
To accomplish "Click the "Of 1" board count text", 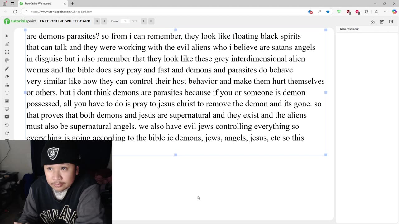I will 134,21.
